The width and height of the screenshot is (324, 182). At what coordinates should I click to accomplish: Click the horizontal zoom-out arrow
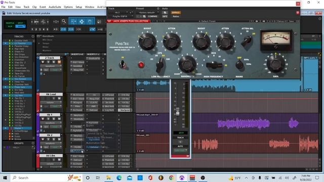(31, 22)
